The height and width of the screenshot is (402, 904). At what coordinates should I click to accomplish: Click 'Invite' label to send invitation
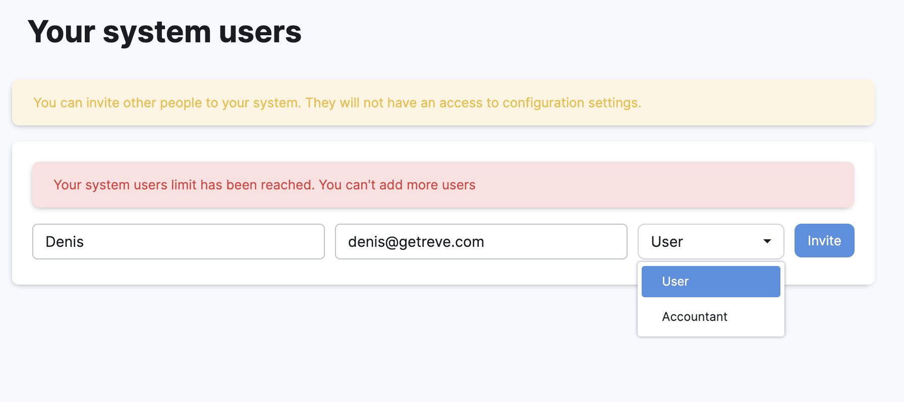tap(824, 241)
